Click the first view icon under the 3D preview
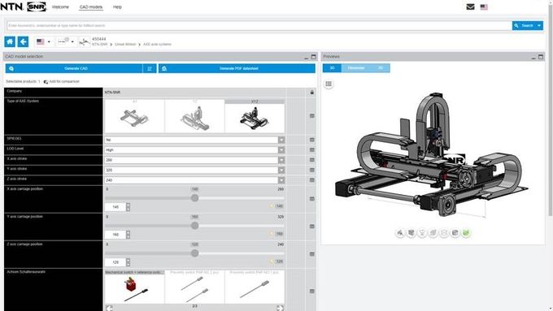This screenshot has width=553, height=311. (x=400, y=233)
